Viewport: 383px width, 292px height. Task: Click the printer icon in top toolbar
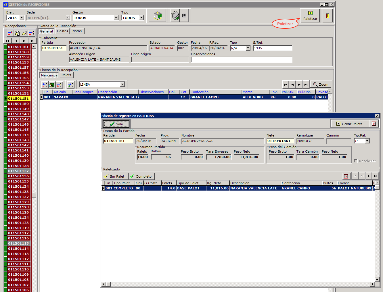[175, 16]
